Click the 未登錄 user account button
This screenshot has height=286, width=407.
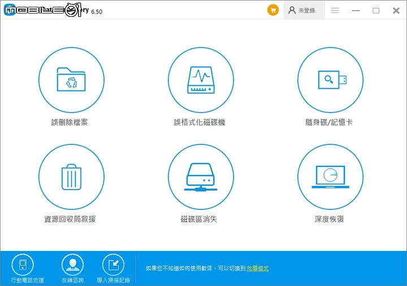(304, 10)
